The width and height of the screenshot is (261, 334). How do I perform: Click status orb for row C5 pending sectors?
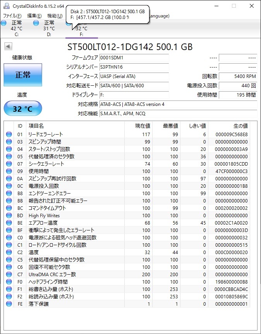coord(9,260)
